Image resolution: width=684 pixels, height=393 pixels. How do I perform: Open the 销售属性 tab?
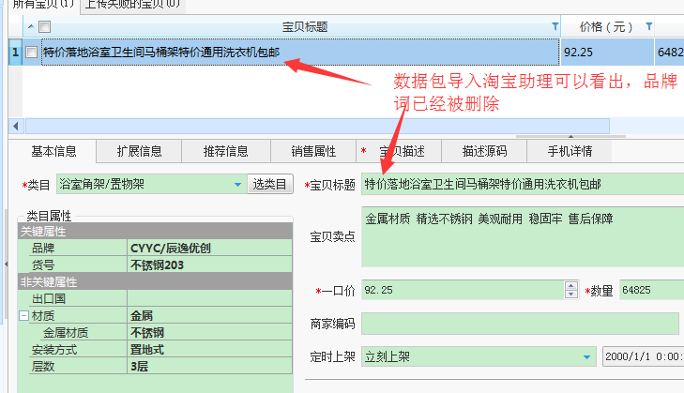312,151
